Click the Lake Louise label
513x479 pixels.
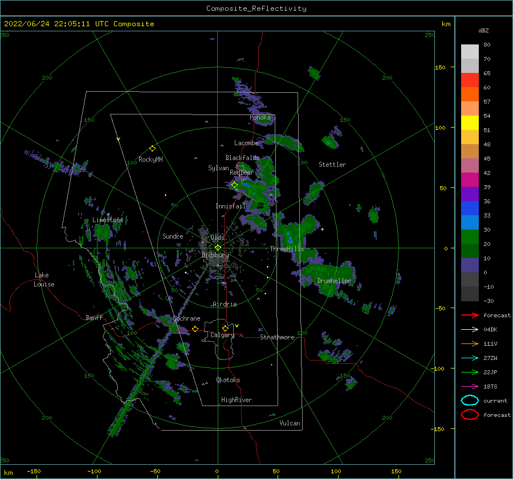pyautogui.click(x=44, y=280)
